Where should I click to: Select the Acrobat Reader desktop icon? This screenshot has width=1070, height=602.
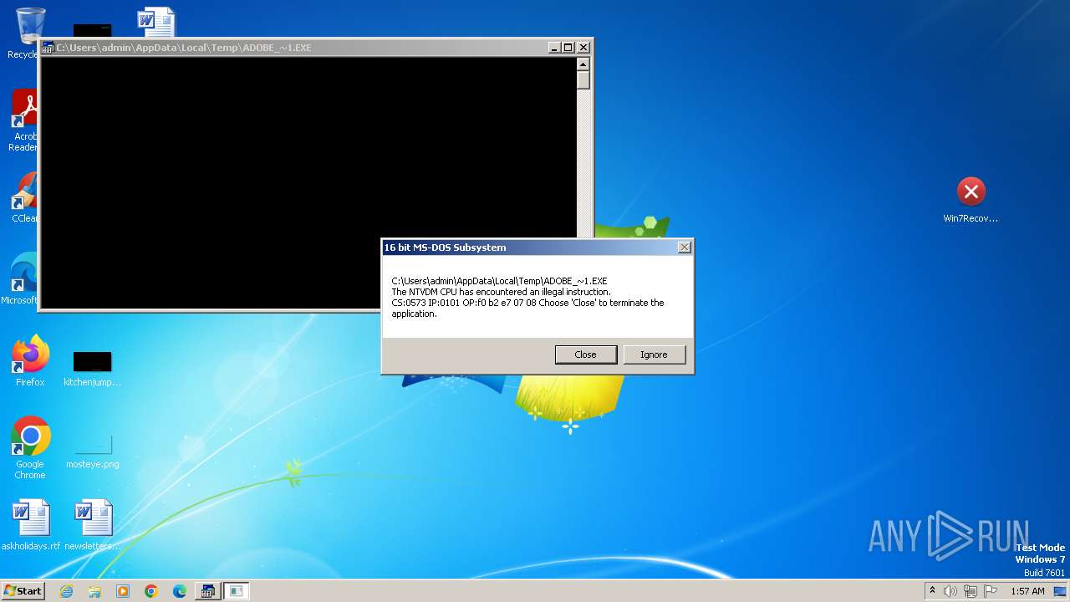[25, 121]
